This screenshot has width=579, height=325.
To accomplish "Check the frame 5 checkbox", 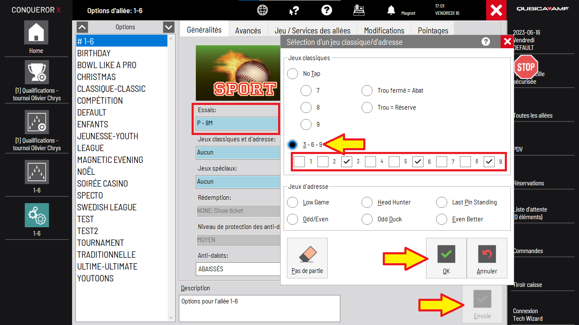I will 394,161.
